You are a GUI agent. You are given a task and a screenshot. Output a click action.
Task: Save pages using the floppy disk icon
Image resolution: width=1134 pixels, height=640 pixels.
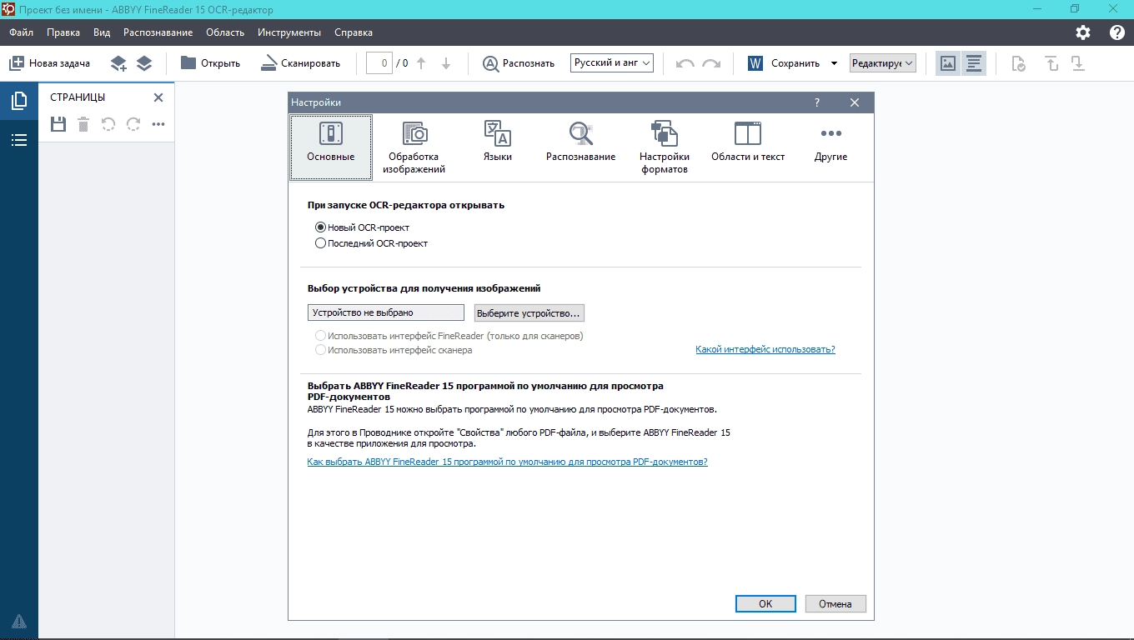58,124
